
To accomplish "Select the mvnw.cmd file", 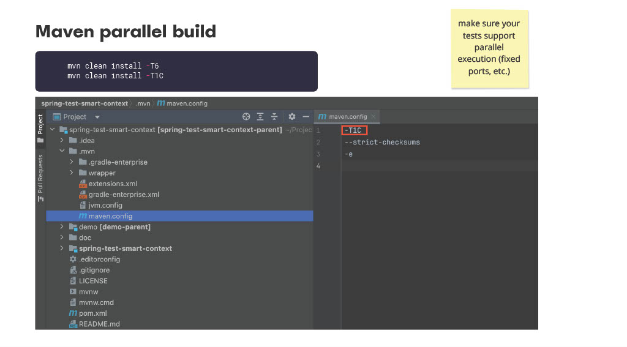I will coord(96,302).
